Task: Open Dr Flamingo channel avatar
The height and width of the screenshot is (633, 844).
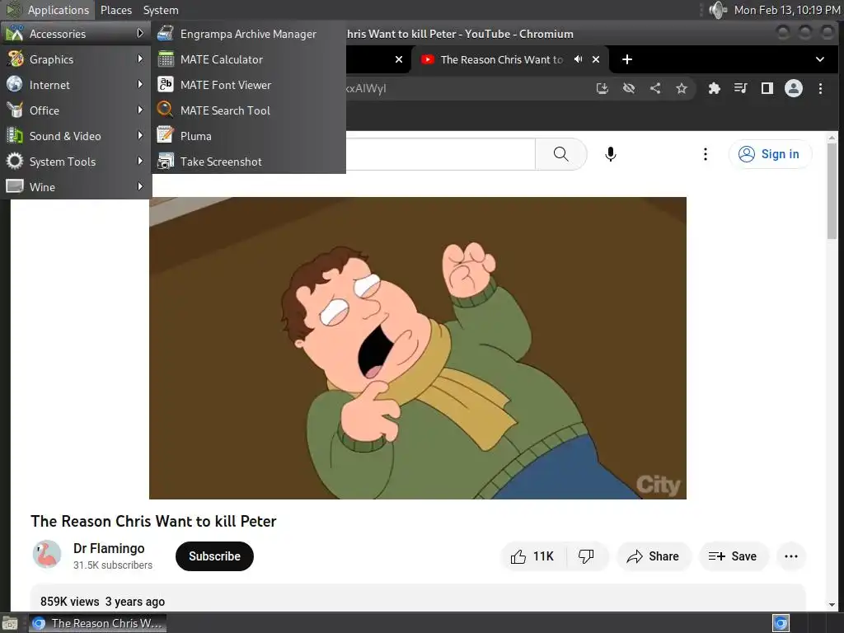Action: tap(47, 555)
